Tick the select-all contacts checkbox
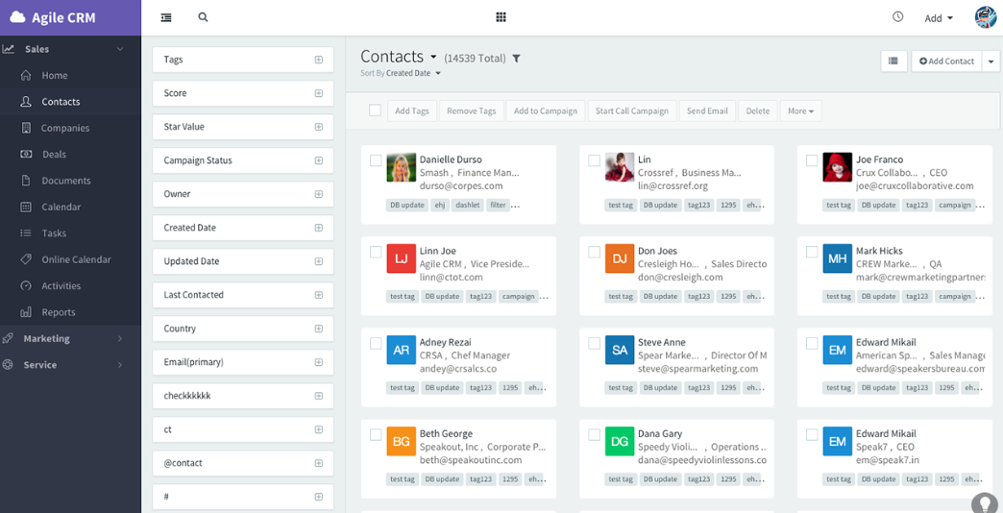1003x513 pixels. click(376, 110)
